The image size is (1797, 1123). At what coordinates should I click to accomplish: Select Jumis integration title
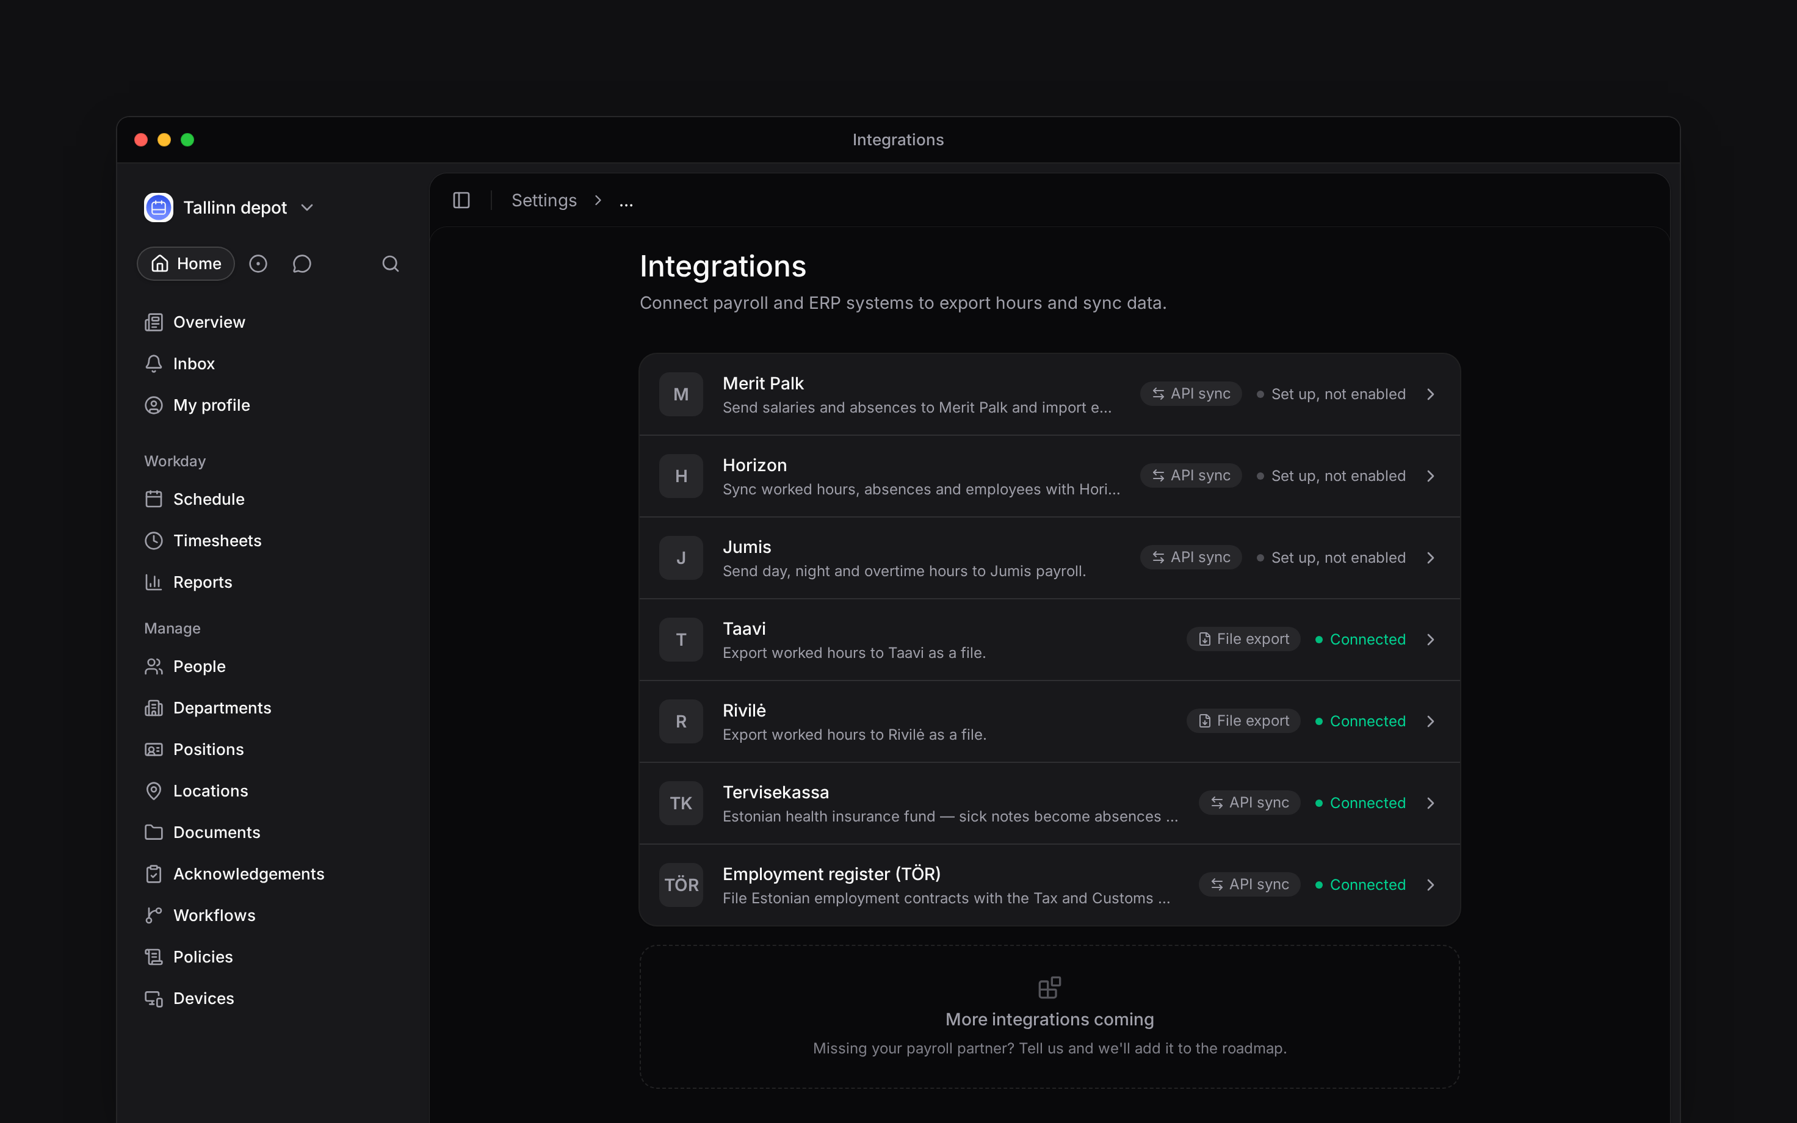coord(747,547)
